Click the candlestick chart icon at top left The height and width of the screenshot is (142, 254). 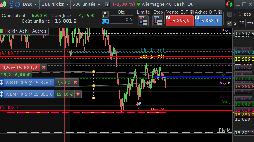3,4
